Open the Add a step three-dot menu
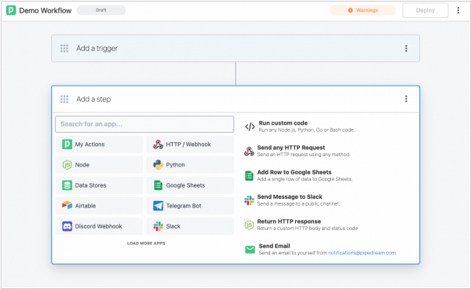The image size is (471, 289). pyautogui.click(x=406, y=99)
